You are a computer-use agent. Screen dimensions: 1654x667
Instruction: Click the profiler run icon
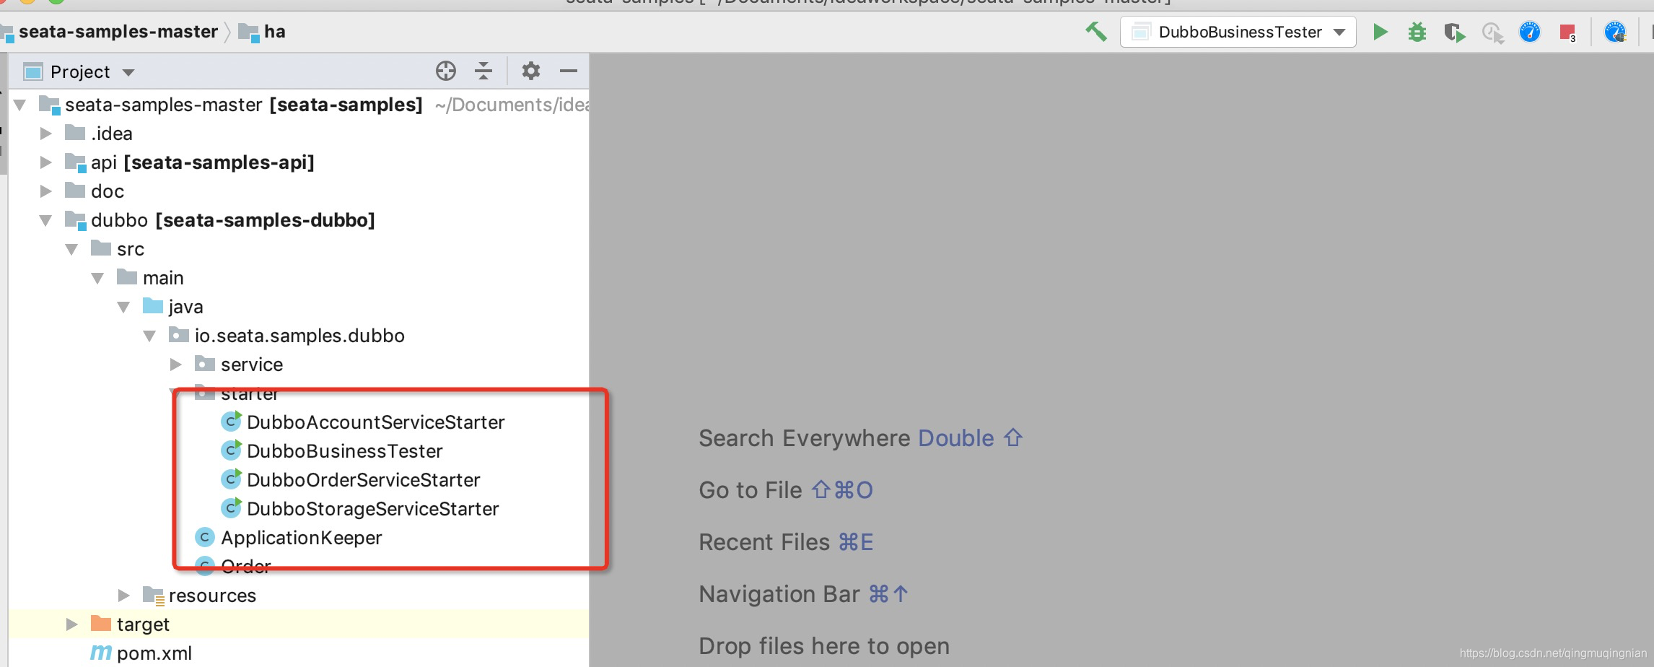tap(1492, 32)
